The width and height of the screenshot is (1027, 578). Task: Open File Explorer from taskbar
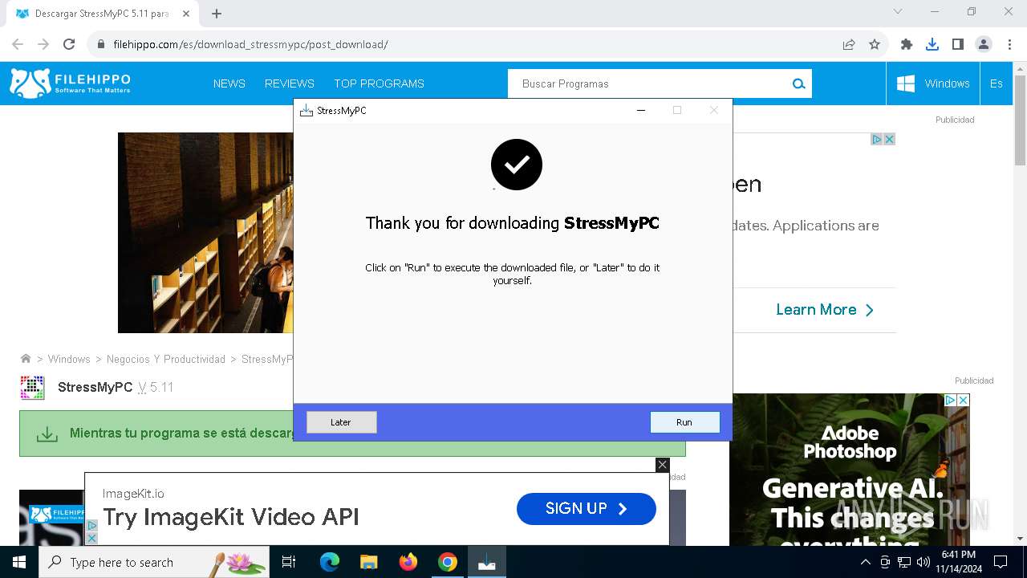pyautogui.click(x=368, y=562)
